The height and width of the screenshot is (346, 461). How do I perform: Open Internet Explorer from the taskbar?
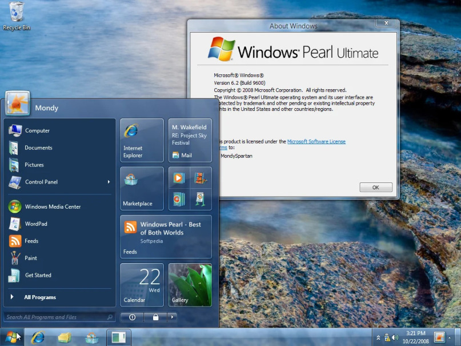point(38,337)
